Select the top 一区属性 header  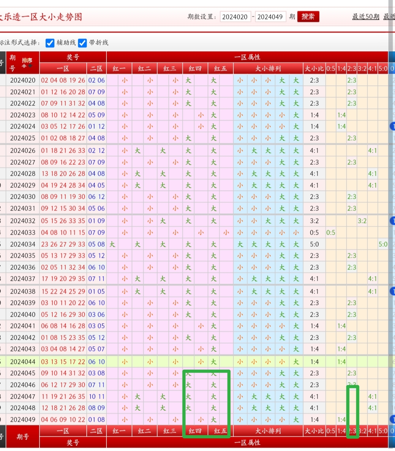click(x=247, y=57)
